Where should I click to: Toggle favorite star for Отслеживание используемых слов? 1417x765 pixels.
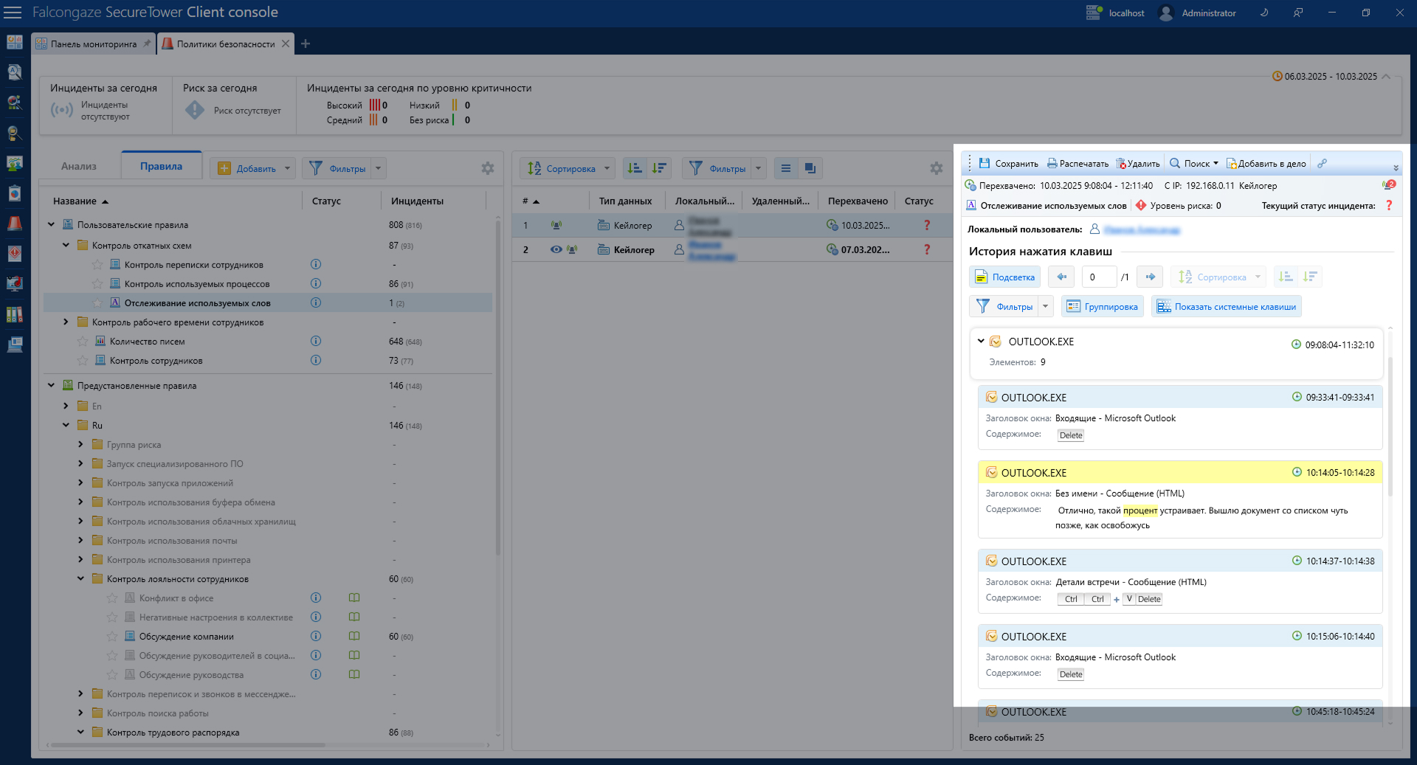97,302
